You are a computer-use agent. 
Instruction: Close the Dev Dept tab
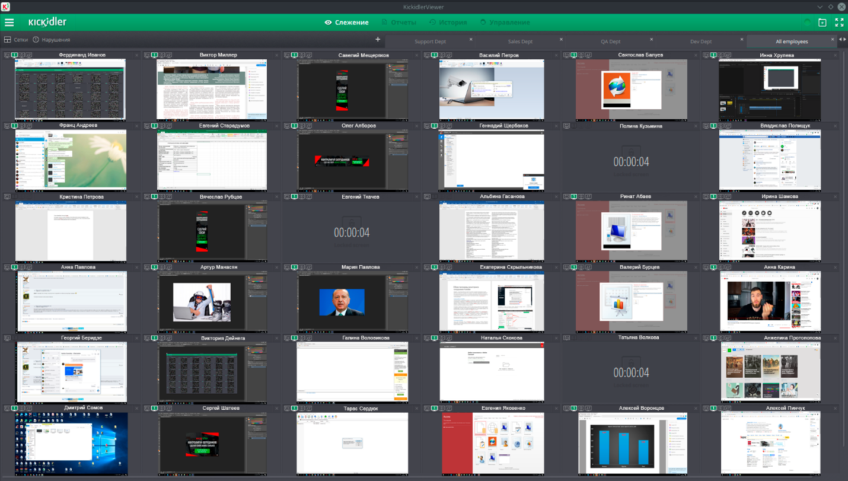(x=743, y=39)
